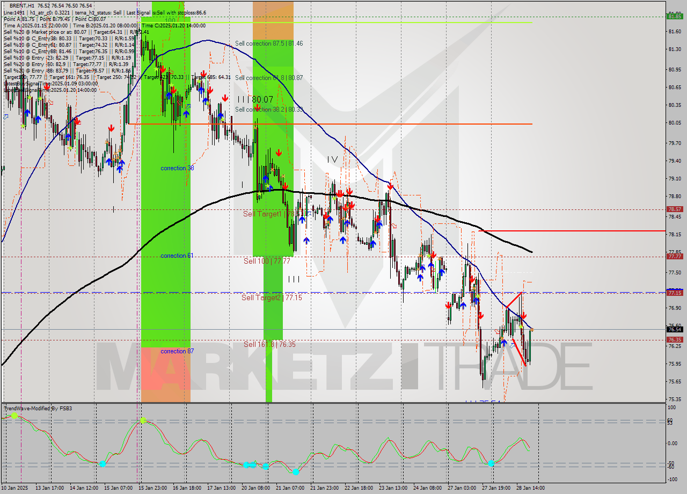
Task: Click the 80.05 value on price scale
Action: (x=675, y=122)
